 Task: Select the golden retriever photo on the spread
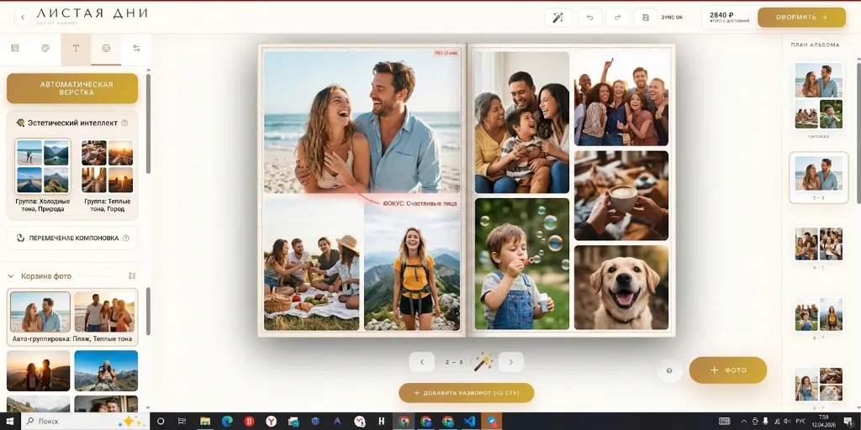click(x=621, y=287)
